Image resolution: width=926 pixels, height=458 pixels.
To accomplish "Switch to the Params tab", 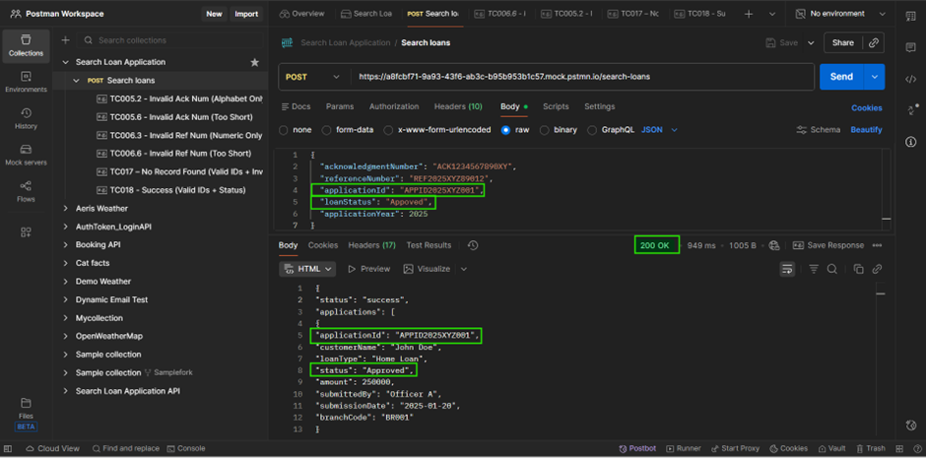I will 340,106.
